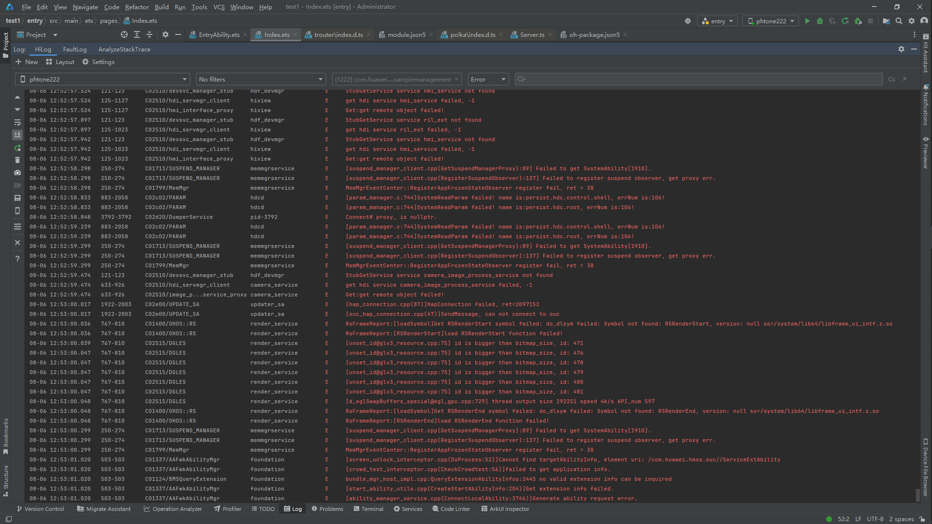
Task: Toggle scroll to end of log
Action: (x=17, y=135)
